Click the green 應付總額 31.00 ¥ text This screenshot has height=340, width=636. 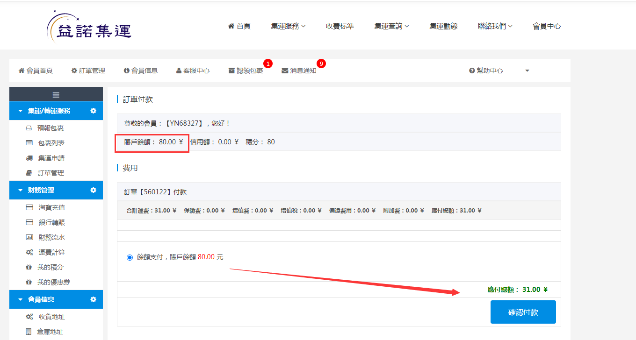(x=518, y=290)
